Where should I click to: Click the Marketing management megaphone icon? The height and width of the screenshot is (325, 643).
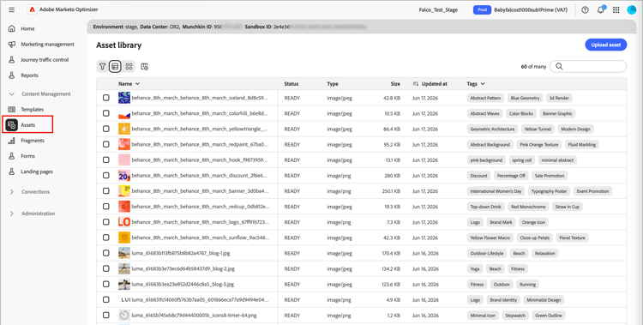pos(12,45)
